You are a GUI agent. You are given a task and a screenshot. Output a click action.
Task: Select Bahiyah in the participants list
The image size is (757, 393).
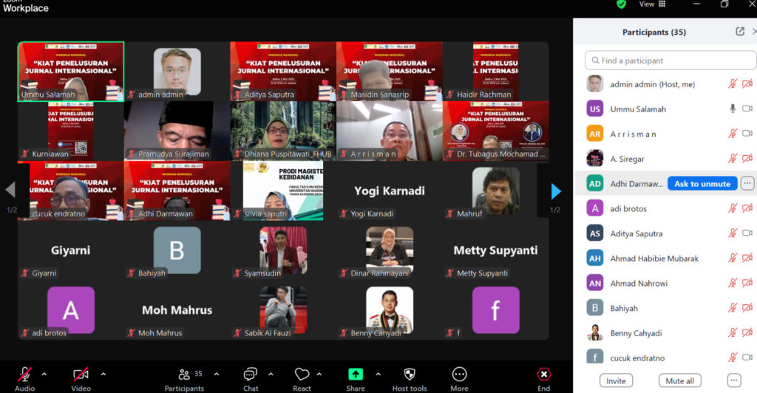click(x=666, y=308)
